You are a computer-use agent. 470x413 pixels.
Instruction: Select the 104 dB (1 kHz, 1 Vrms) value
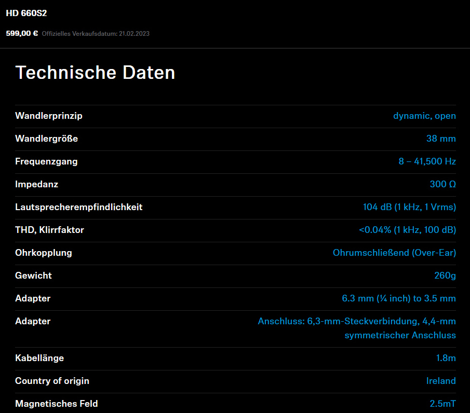(x=409, y=207)
